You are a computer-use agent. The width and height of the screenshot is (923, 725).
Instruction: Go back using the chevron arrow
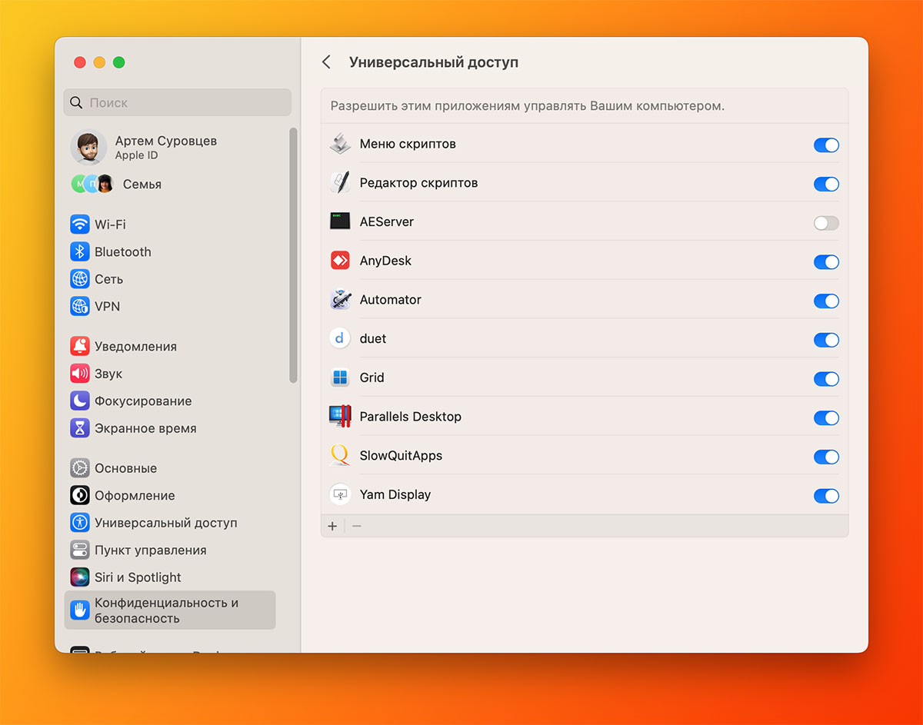327,62
